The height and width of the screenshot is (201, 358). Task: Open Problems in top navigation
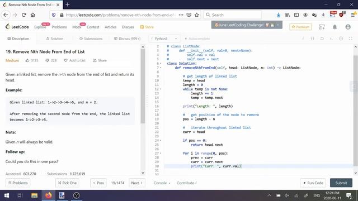coord(59,27)
